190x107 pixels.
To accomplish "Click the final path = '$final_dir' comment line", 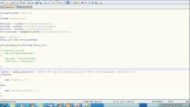I will coord(20,61).
